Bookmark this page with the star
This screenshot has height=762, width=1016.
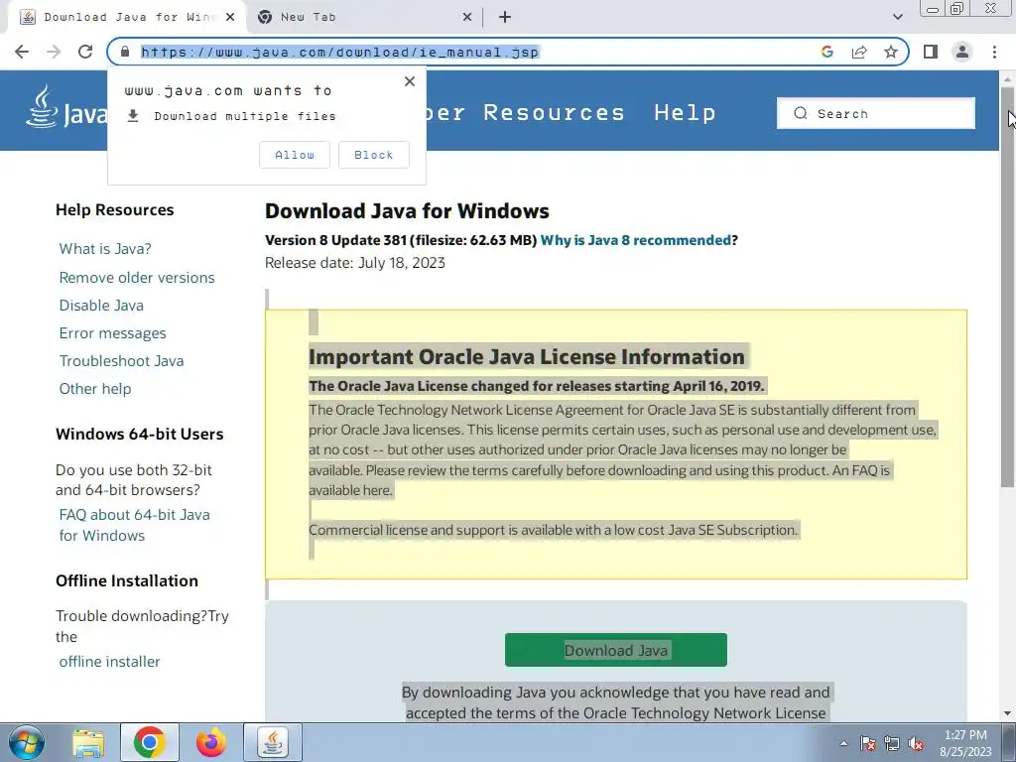tap(891, 52)
